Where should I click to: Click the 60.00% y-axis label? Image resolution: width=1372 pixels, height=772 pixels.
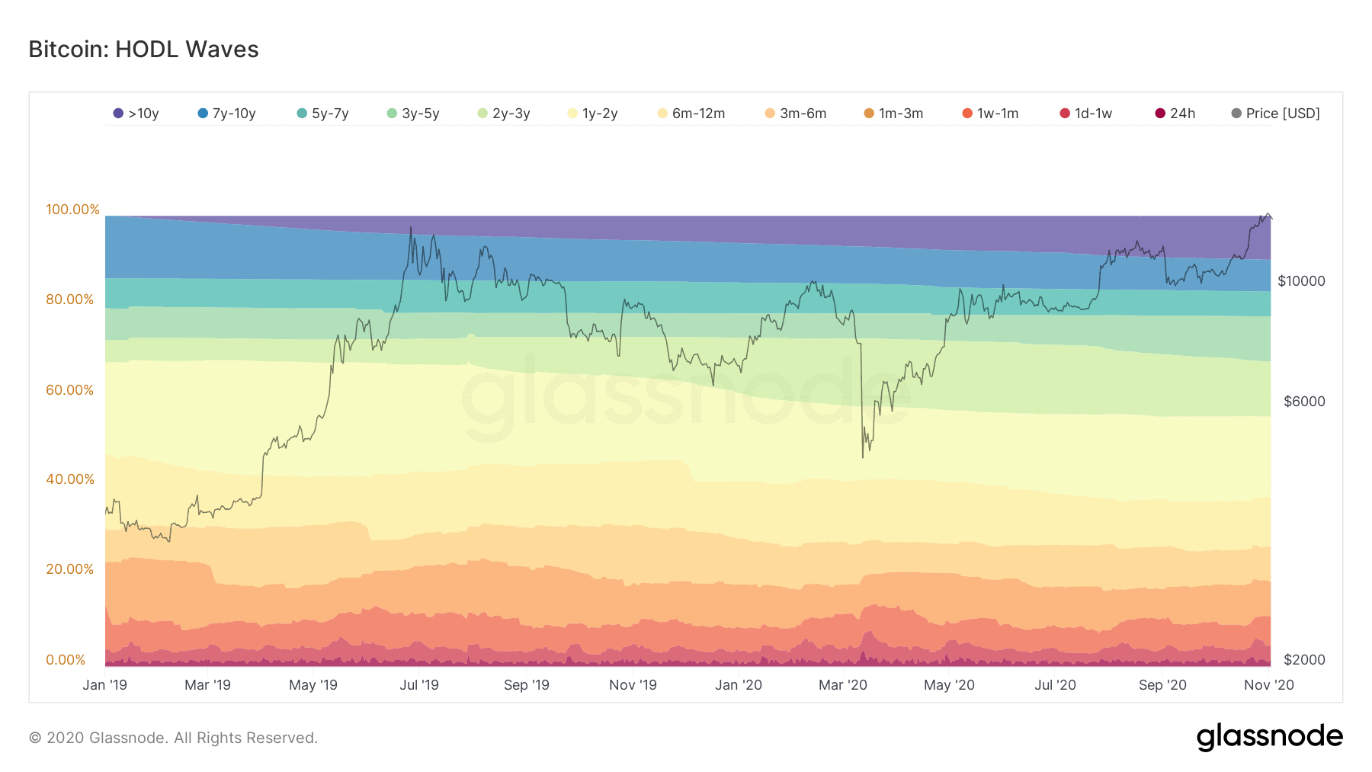[x=69, y=390]
